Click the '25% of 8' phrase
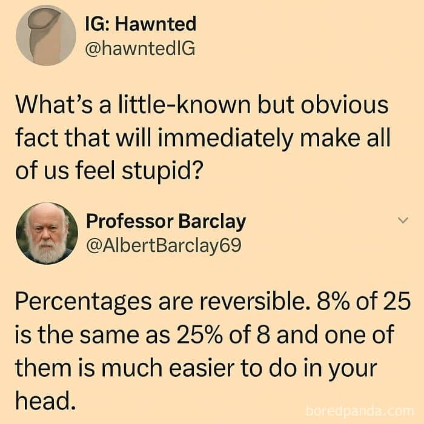Image resolution: width=424 pixels, height=424 pixels. pos(223,335)
